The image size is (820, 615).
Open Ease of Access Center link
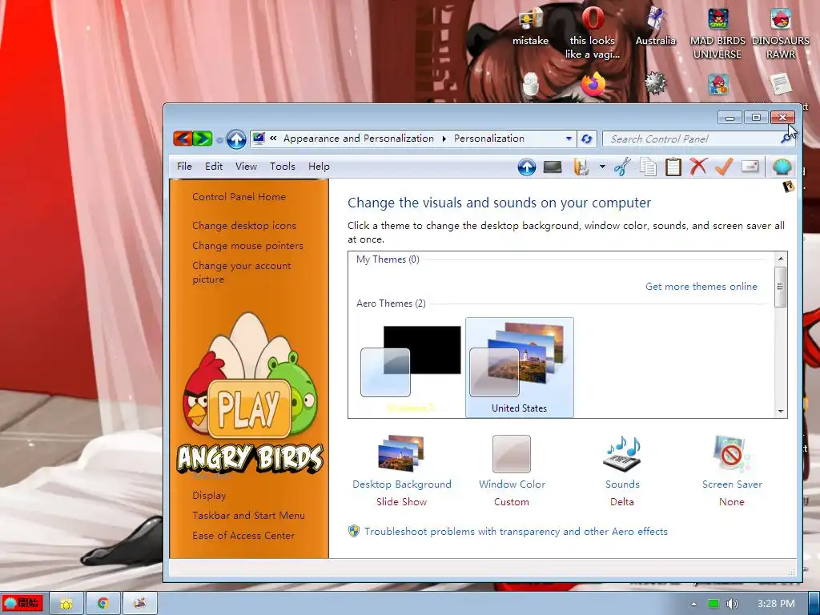243,536
